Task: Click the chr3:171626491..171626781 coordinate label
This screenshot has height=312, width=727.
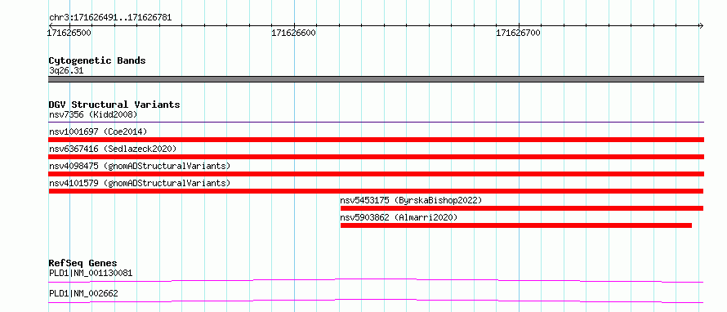Action: (110, 18)
